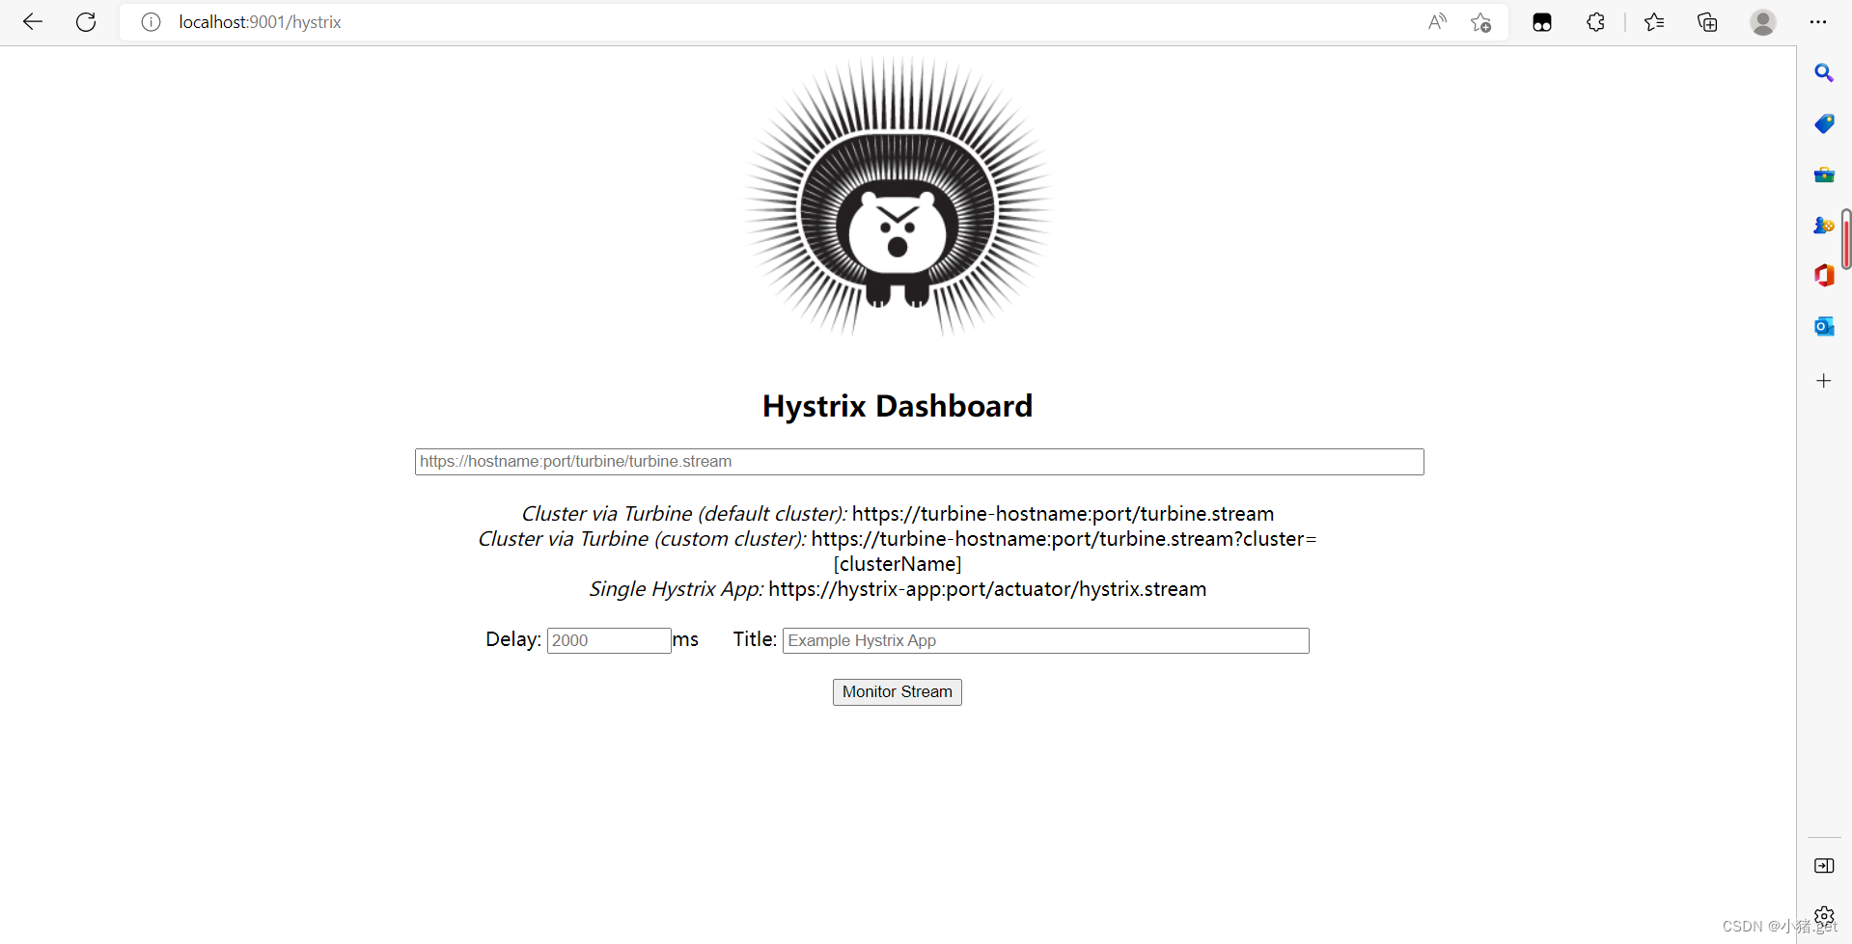Open Games from the sidebar
The height and width of the screenshot is (944, 1852).
click(x=1824, y=225)
